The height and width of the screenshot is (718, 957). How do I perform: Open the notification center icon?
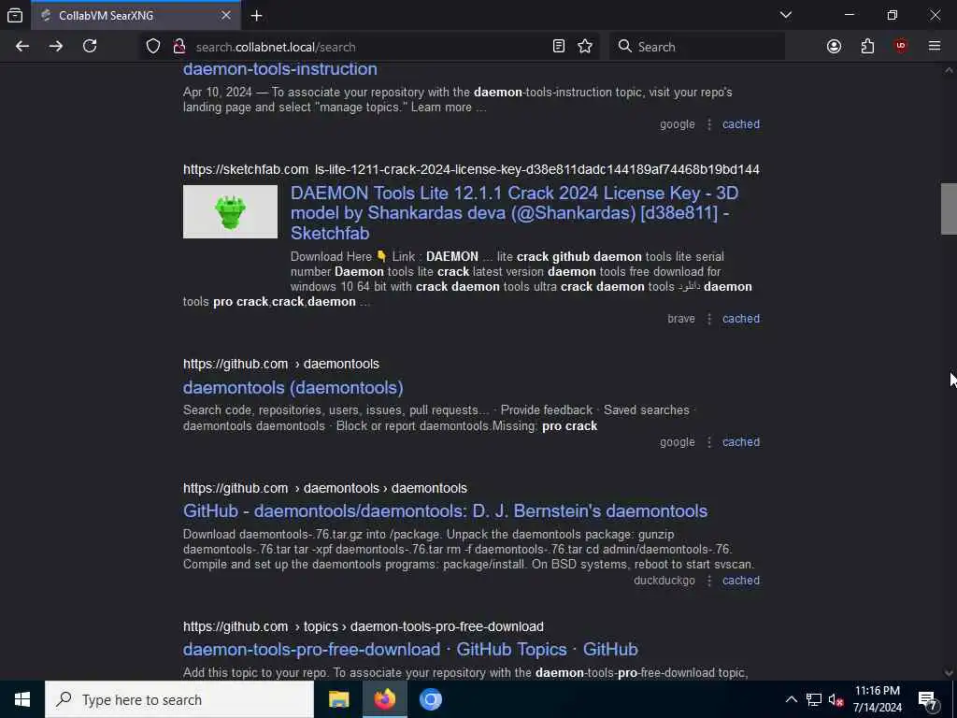(x=928, y=699)
